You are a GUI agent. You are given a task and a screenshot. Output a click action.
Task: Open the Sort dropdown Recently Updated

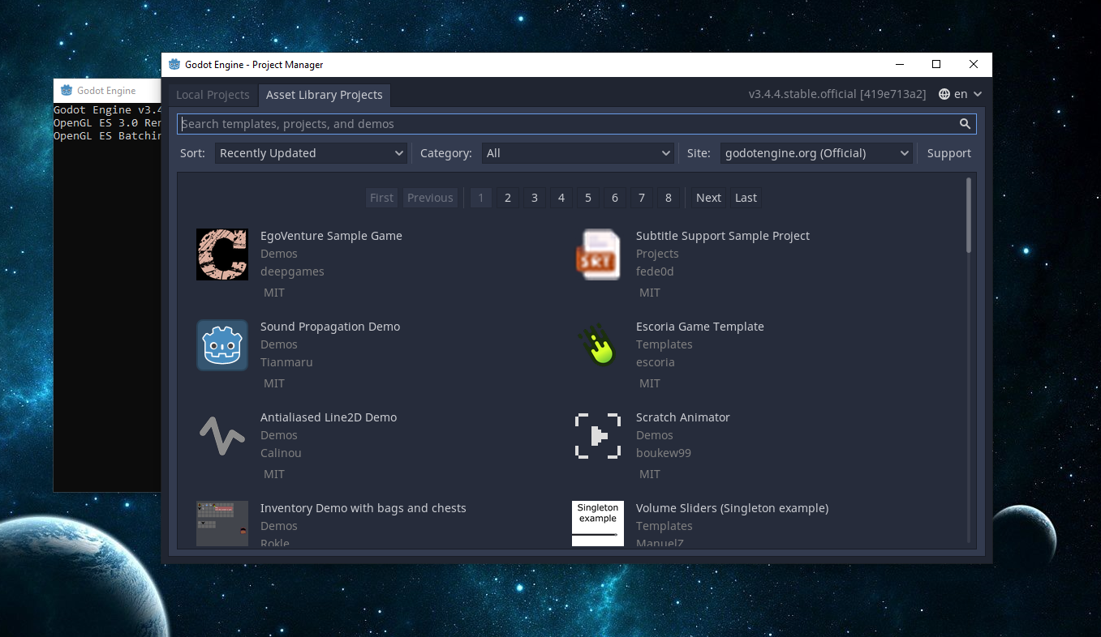(311, 153)
